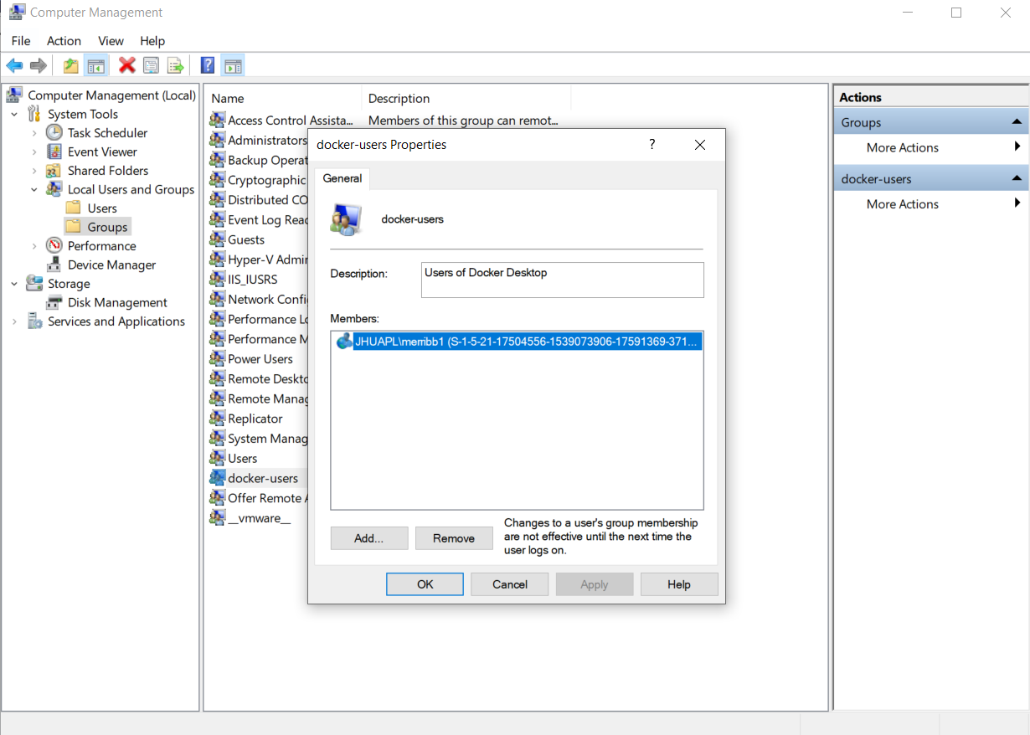The image size is (1030, 735).
Task: Click the Users folder icon in tree
Action: 74,208
